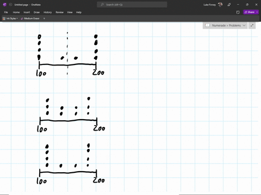Enter full page view with expand arrows
The width and height of the screenshot is (261, 195).
[252, 25]
